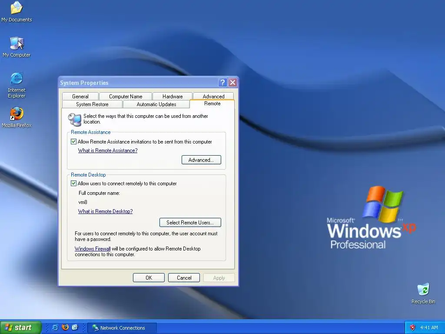This screenshot has height=334, width=445.
Task: Switch to Network Connections taskbar item
Action: tap(122, 328)
